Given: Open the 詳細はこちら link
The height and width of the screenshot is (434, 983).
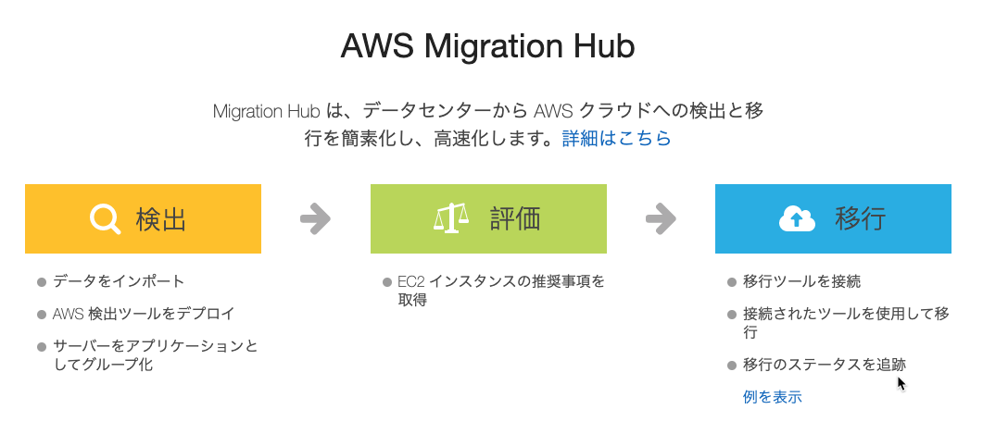Looking at the screenshot, I should coord(616,139).
